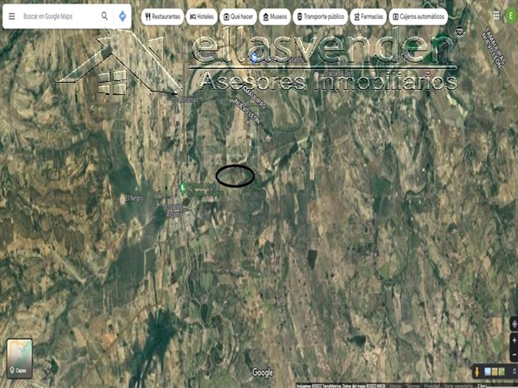Pick up the Street View pegman
The image size is (518, 388).
[x=477, y=372]
